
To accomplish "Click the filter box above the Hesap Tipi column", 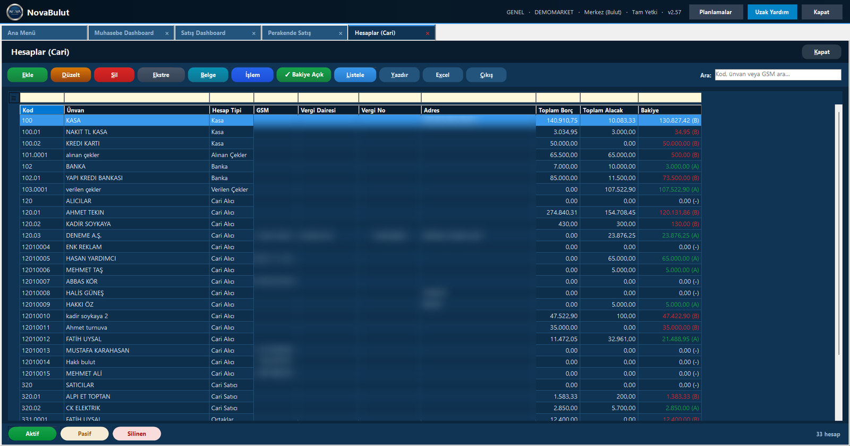I will coord(232,98).
